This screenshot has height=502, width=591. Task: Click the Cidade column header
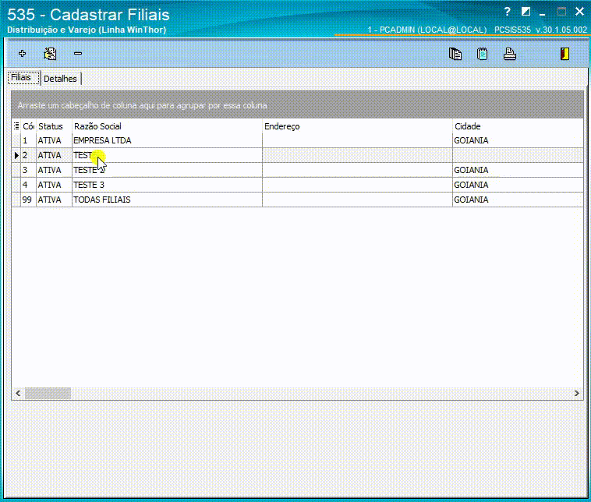[x=518, y=126]
